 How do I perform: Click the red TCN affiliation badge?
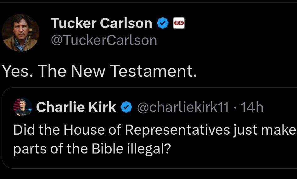(179, 23)
